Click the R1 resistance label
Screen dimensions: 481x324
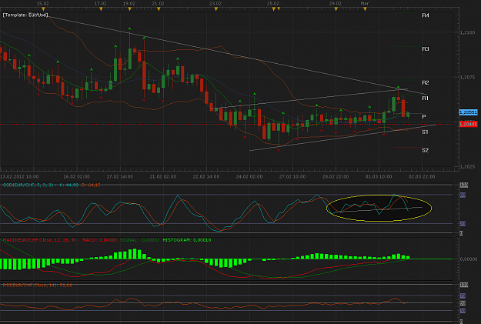pyautogui.click(x=425, y=99)
